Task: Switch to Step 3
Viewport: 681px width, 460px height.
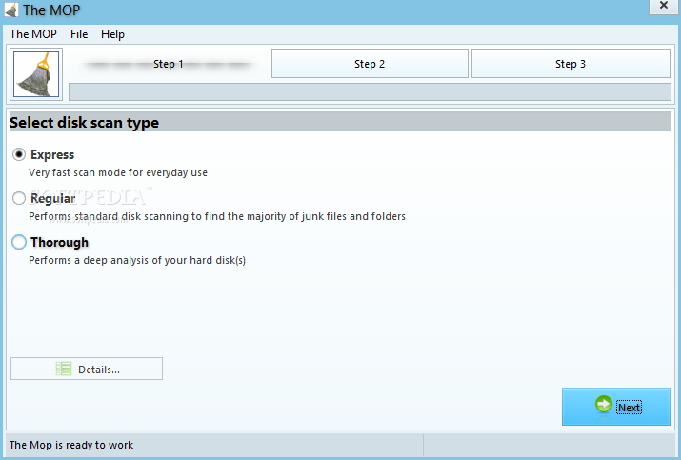Action: tap(571, 64)
